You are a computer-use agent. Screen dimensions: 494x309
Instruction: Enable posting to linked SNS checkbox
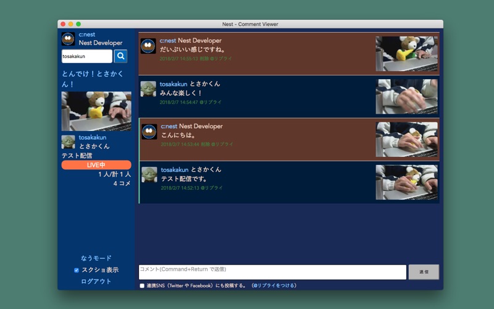pyautogui.click(x=142, y=286)
